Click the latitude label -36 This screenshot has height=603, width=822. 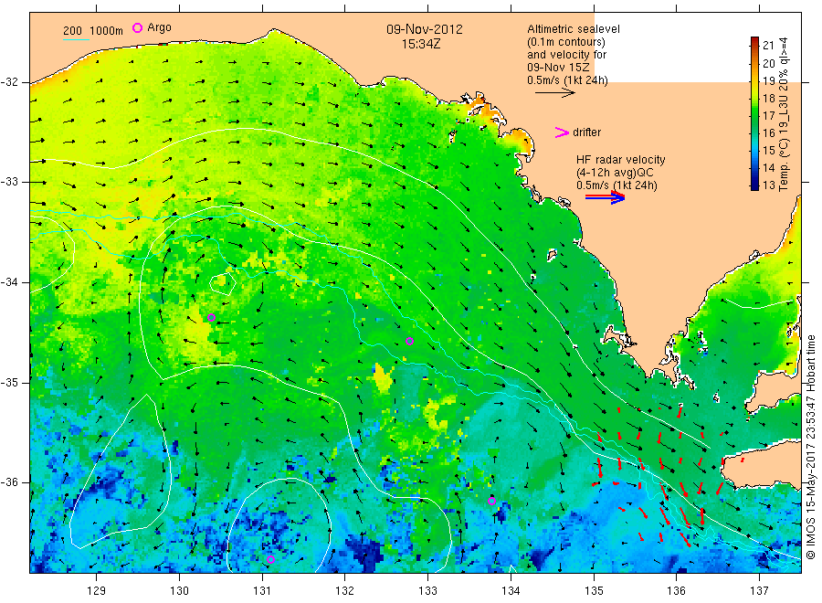10,481
